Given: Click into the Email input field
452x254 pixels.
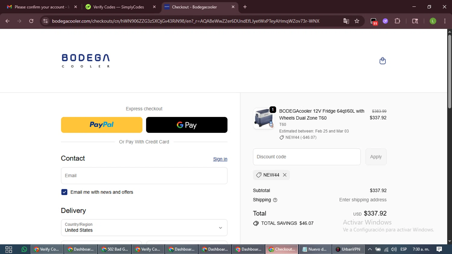Looking at the screenshot, I should pyautogui.click(x=144, y=176).
